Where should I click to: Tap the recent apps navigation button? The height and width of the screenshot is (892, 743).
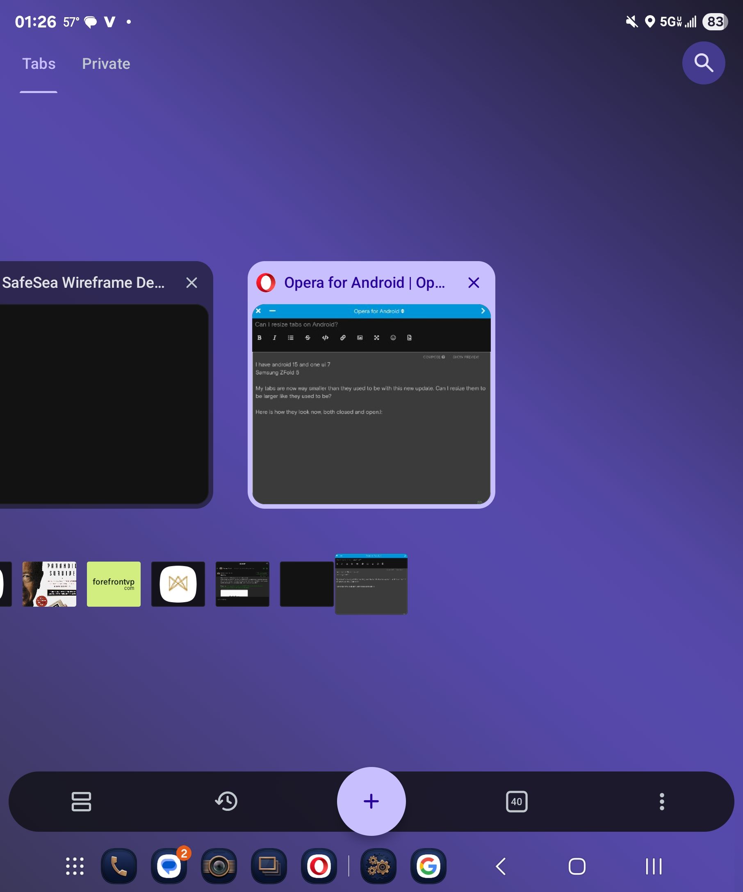tap(653, 866)
